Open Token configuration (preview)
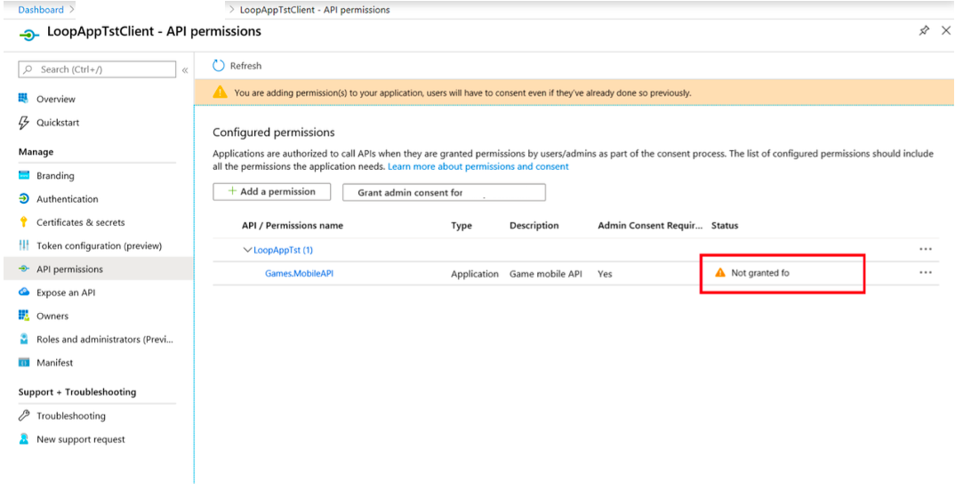This screenshot has height=490, width=955. [x=98, y=245]
